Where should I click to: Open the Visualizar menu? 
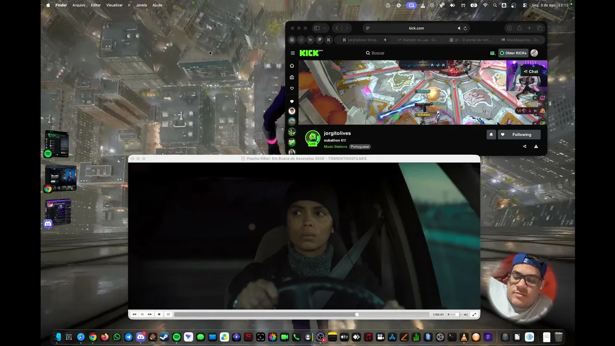(114, 5)
